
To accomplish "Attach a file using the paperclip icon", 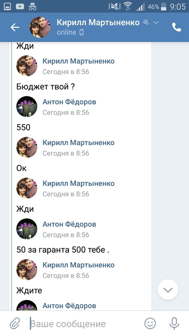I will tap(15, 324).
